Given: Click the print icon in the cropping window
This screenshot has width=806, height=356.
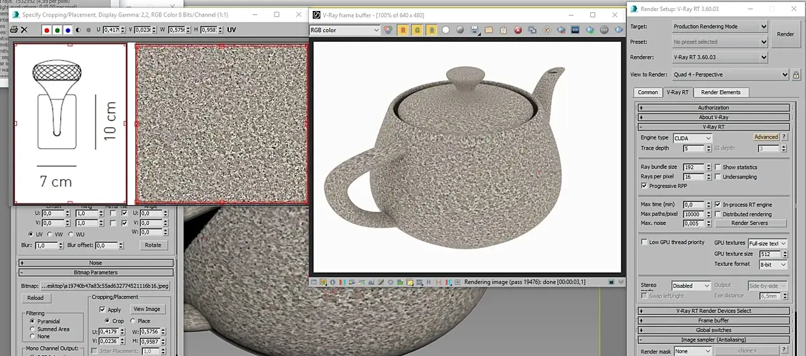Looking at the screenshot, I should [14, 30].
